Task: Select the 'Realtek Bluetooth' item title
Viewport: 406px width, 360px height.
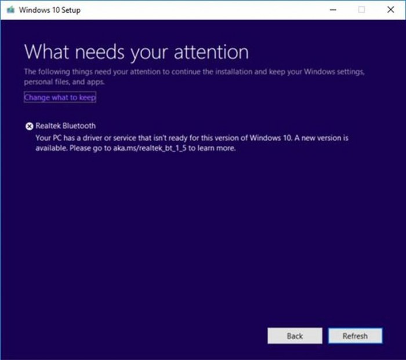Action: click(66, 126)
